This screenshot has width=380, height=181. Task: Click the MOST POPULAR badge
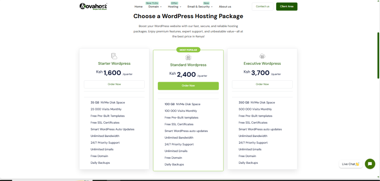click(188, 50)
